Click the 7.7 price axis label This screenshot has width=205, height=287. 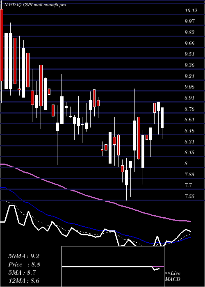pos(189,185)
